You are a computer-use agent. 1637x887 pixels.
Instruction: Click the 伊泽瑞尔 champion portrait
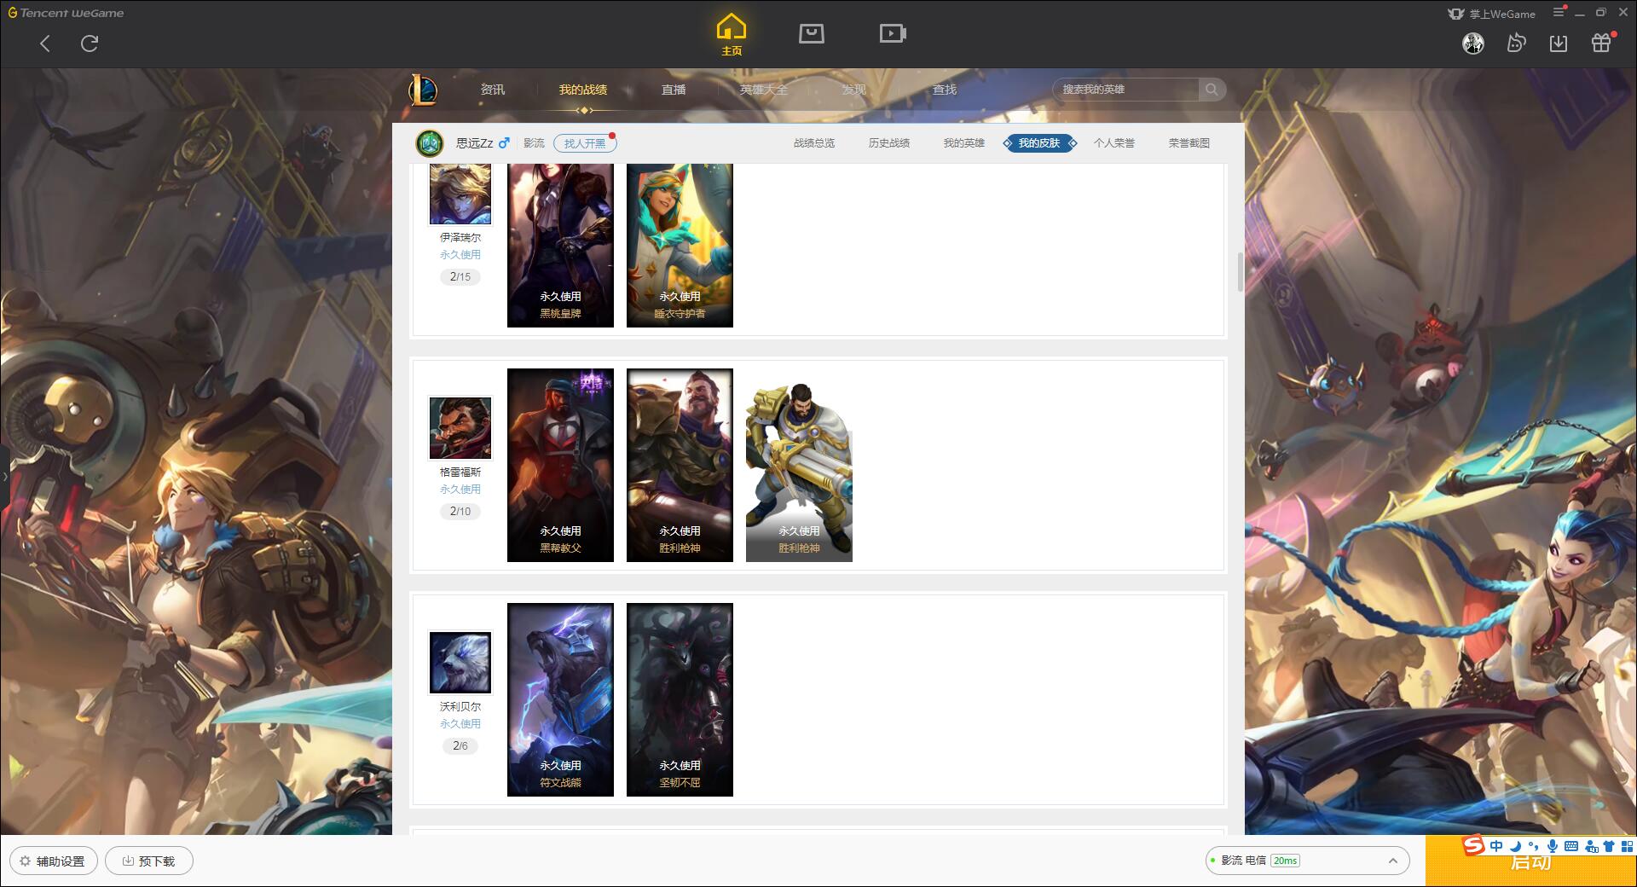coord(460,194)
